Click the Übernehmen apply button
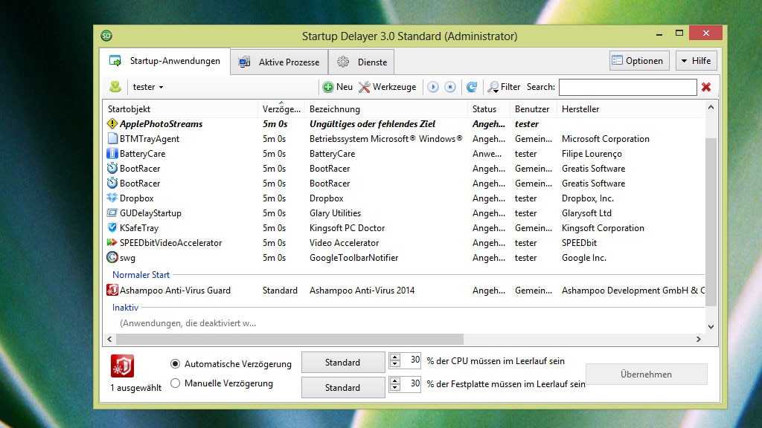This screenshot has width=762, height=428. (647, 374)
